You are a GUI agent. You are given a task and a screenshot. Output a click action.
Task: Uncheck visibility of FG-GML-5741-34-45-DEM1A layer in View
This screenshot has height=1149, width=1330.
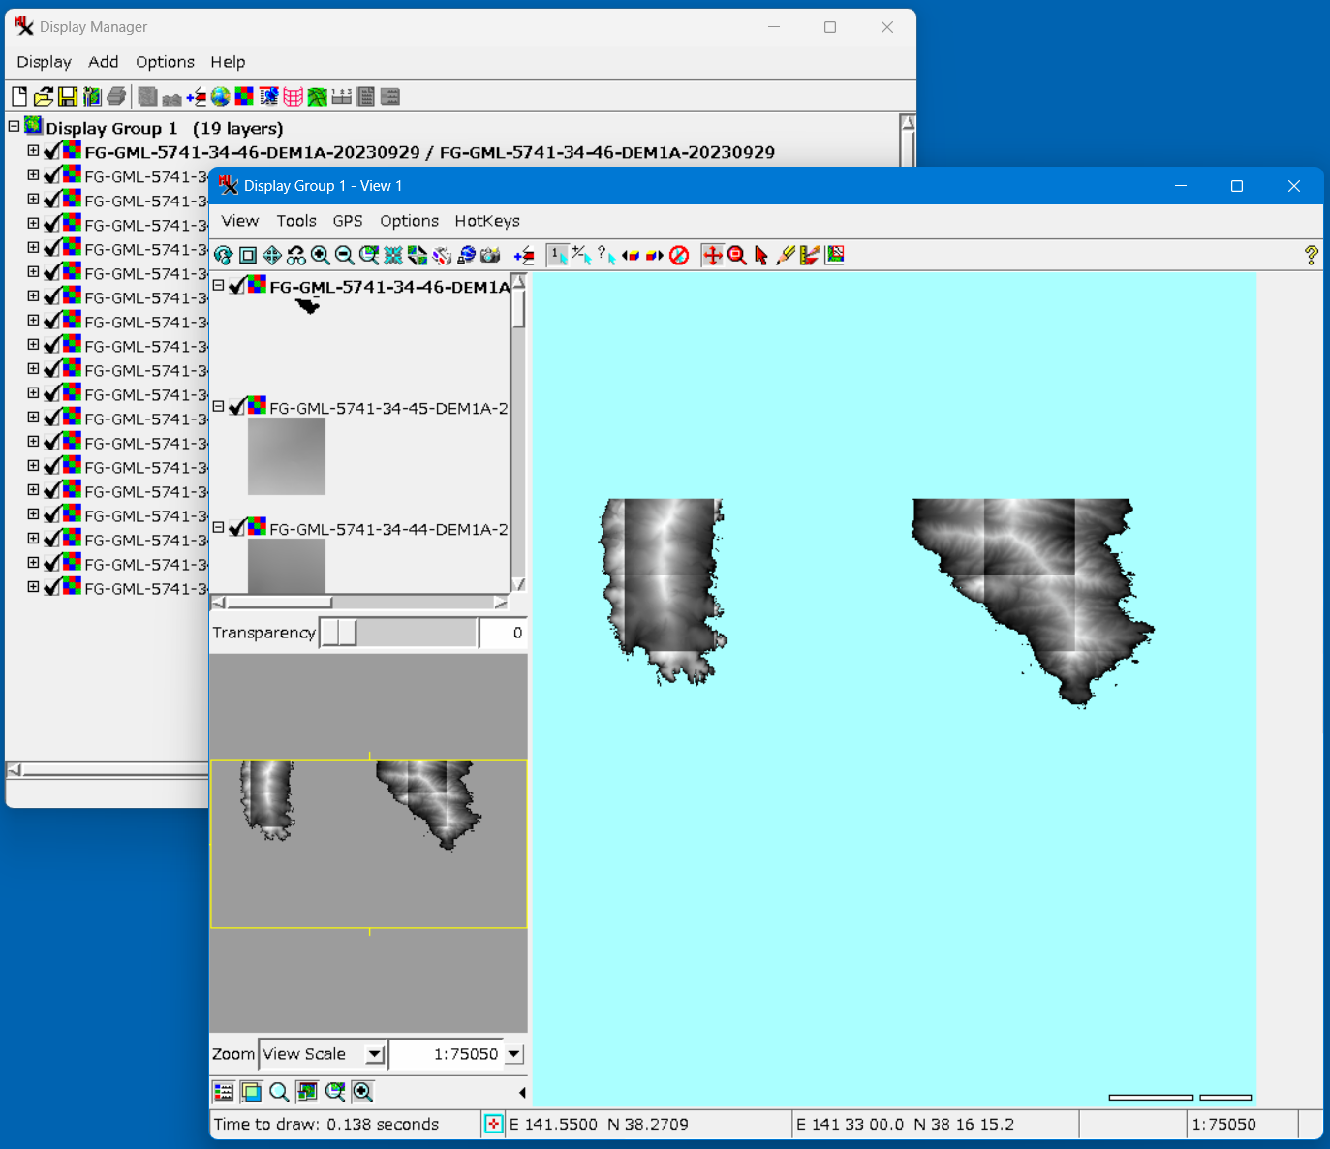click(237, 407)
